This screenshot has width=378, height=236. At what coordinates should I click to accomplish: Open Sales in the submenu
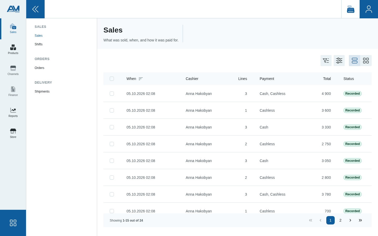pyautogui.click(x=39, y=36)
